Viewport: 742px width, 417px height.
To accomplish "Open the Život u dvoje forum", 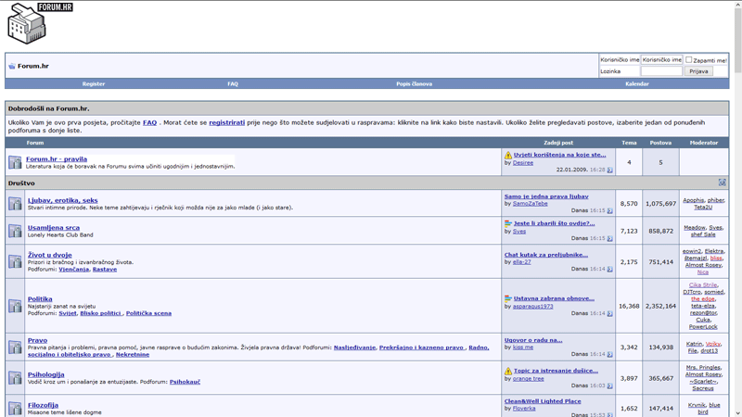I will [50, 255].
